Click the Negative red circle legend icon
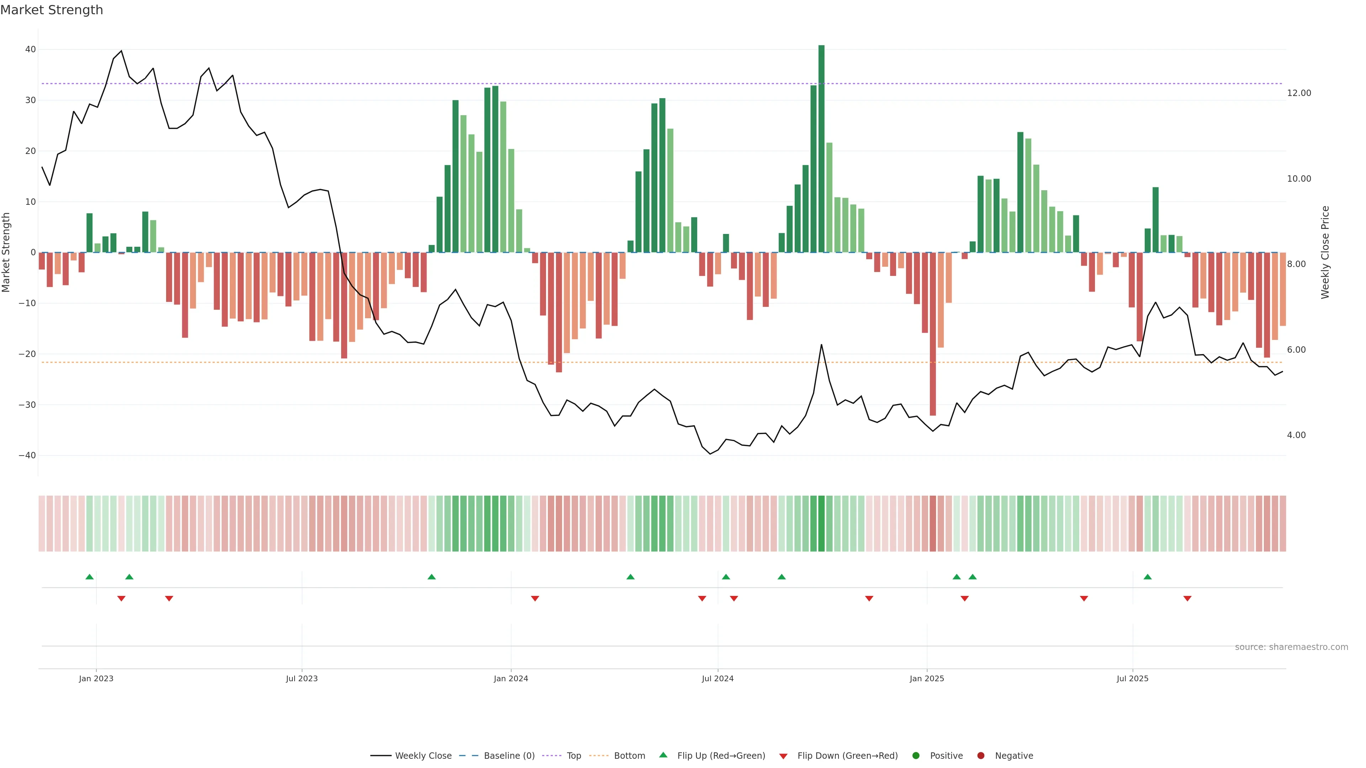Screen dimensions: 1366x768 pos(980,756)
